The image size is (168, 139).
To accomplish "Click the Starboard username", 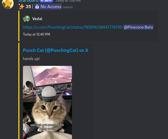I will (x=28, y=1).
